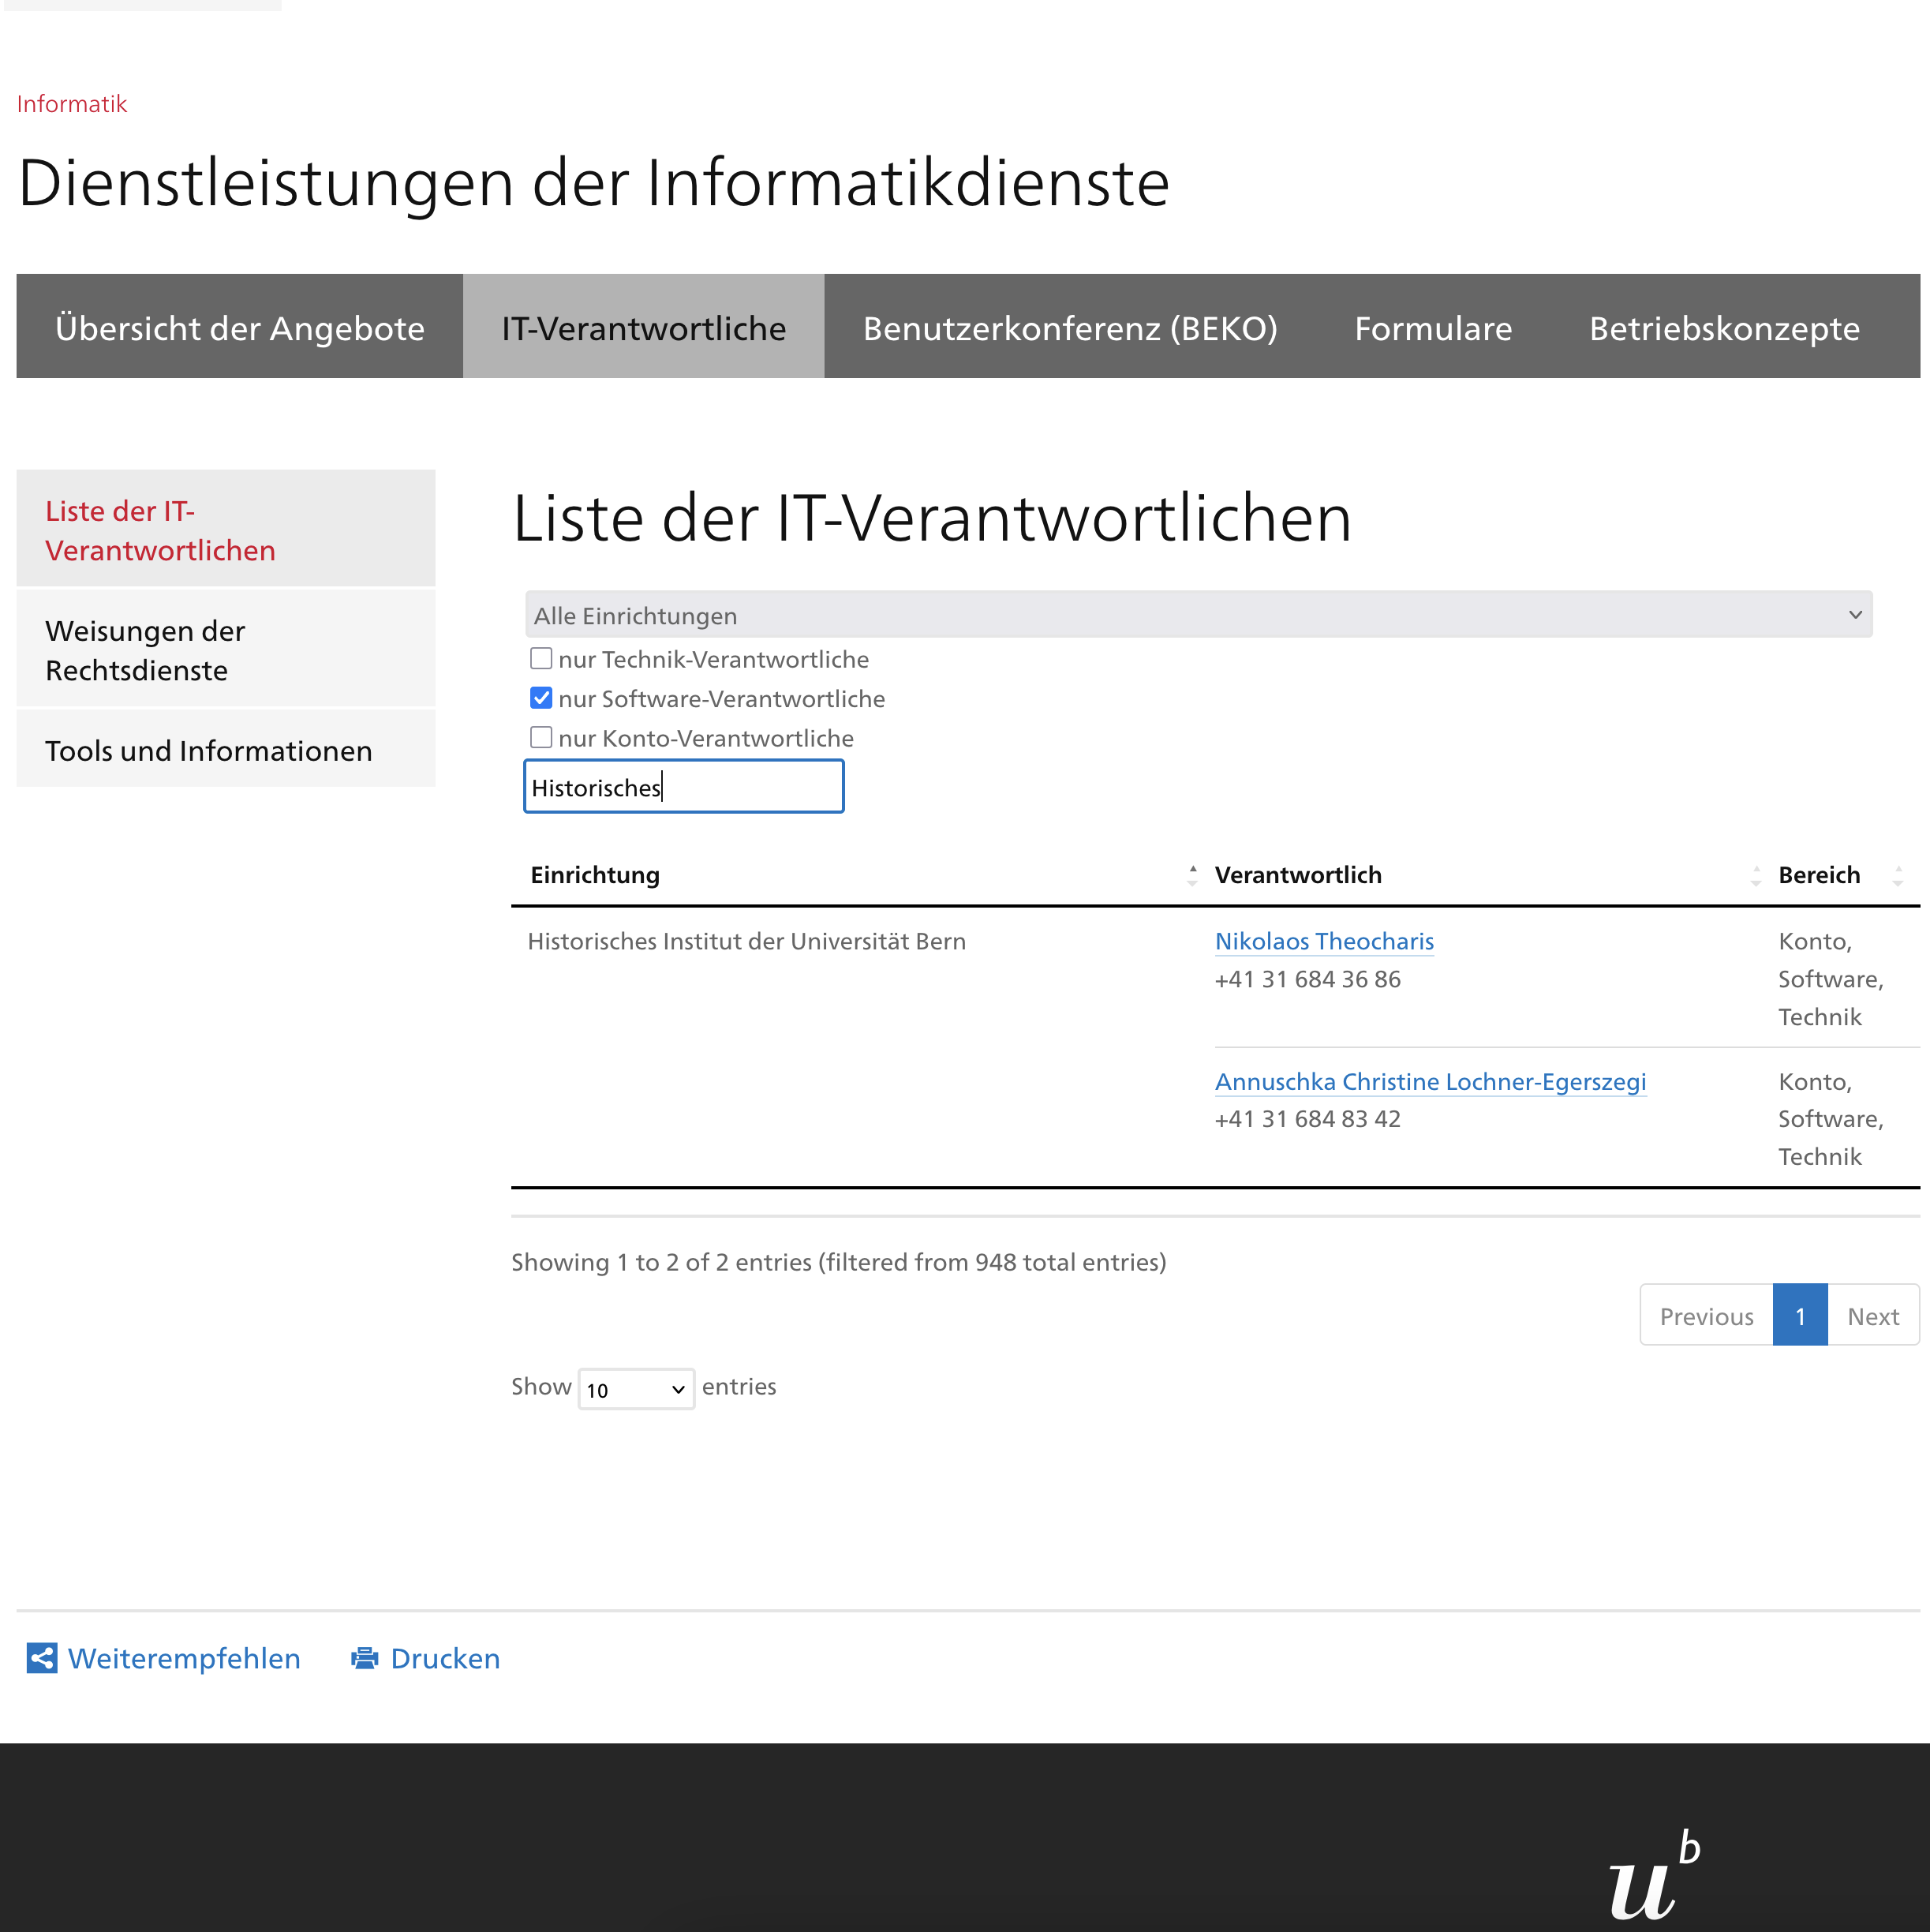The image size is (1930, 1932).
Task: Open Benutzerkonferenz (BEKO) tab
Action: tap(1069, 327)
